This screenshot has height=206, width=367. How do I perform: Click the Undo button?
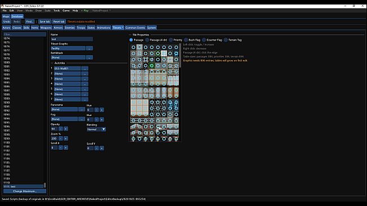coord(7,21)
